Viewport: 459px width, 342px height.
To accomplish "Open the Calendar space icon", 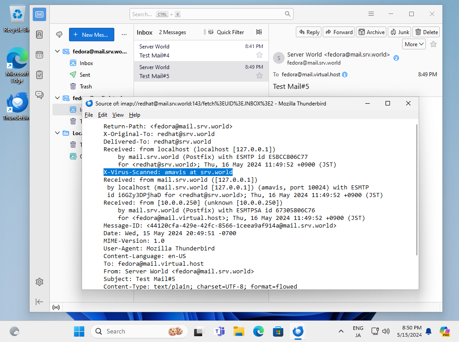I will pos(39,55).
